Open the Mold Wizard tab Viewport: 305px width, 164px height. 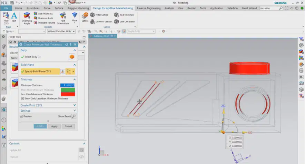[249, 8]
